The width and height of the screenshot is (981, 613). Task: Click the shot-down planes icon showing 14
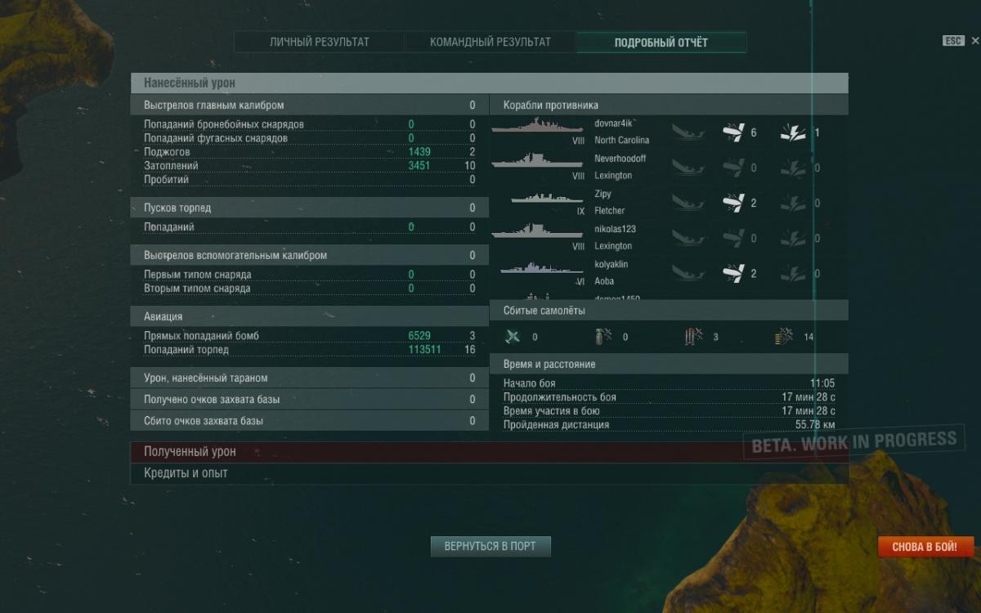784,337
